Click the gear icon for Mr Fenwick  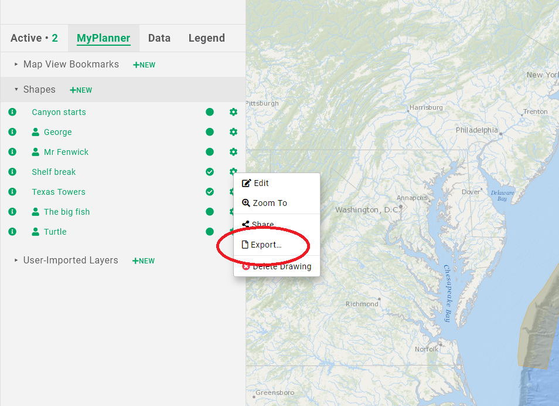(x=233, y=152)
